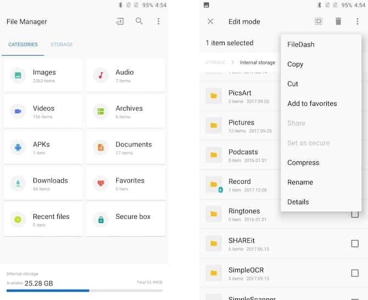This screenshot has width=368, height=300.
Task: Tap the search magnifier icon
Action: pos(139,21)
